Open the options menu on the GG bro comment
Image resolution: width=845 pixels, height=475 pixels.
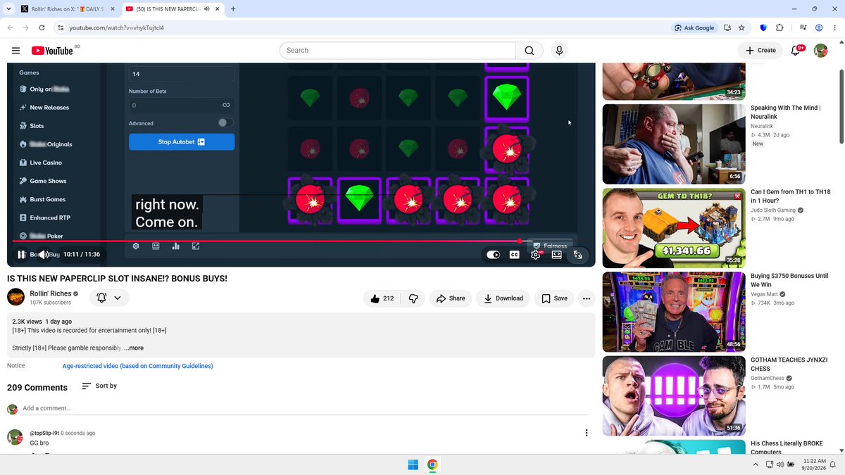pyautogui.click(x=587, y=433)
